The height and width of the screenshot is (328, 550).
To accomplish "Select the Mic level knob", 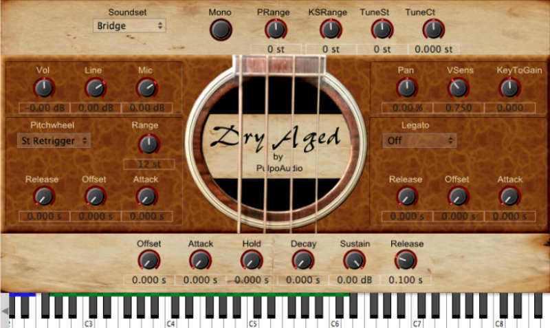I will pyautogui.click(x=146, y=88).
